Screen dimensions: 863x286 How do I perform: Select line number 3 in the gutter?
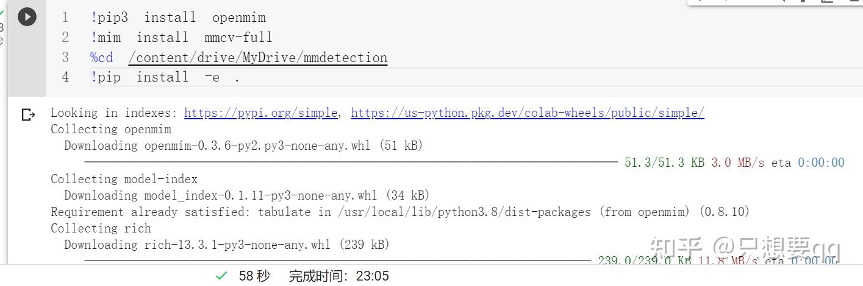[x=65, y=58]
